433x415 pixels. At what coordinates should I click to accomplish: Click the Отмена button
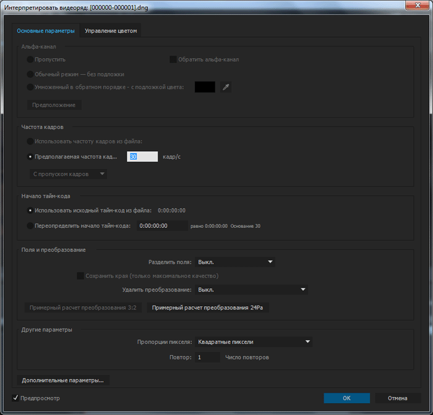click(398, 398)
